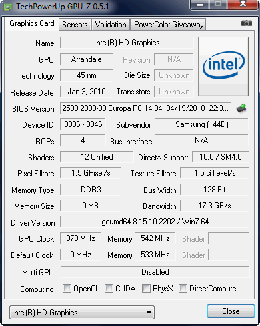Click the Bus Interface field showing N/A
Screen dimensions: 260x326
pos(202,140)
